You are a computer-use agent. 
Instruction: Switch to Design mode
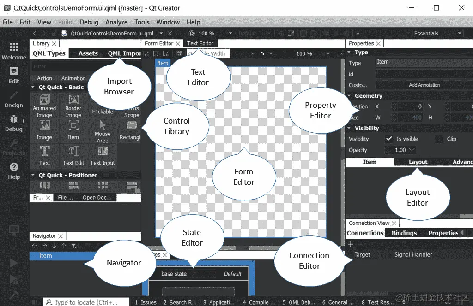pyautogui.click(x=14, y=100)
